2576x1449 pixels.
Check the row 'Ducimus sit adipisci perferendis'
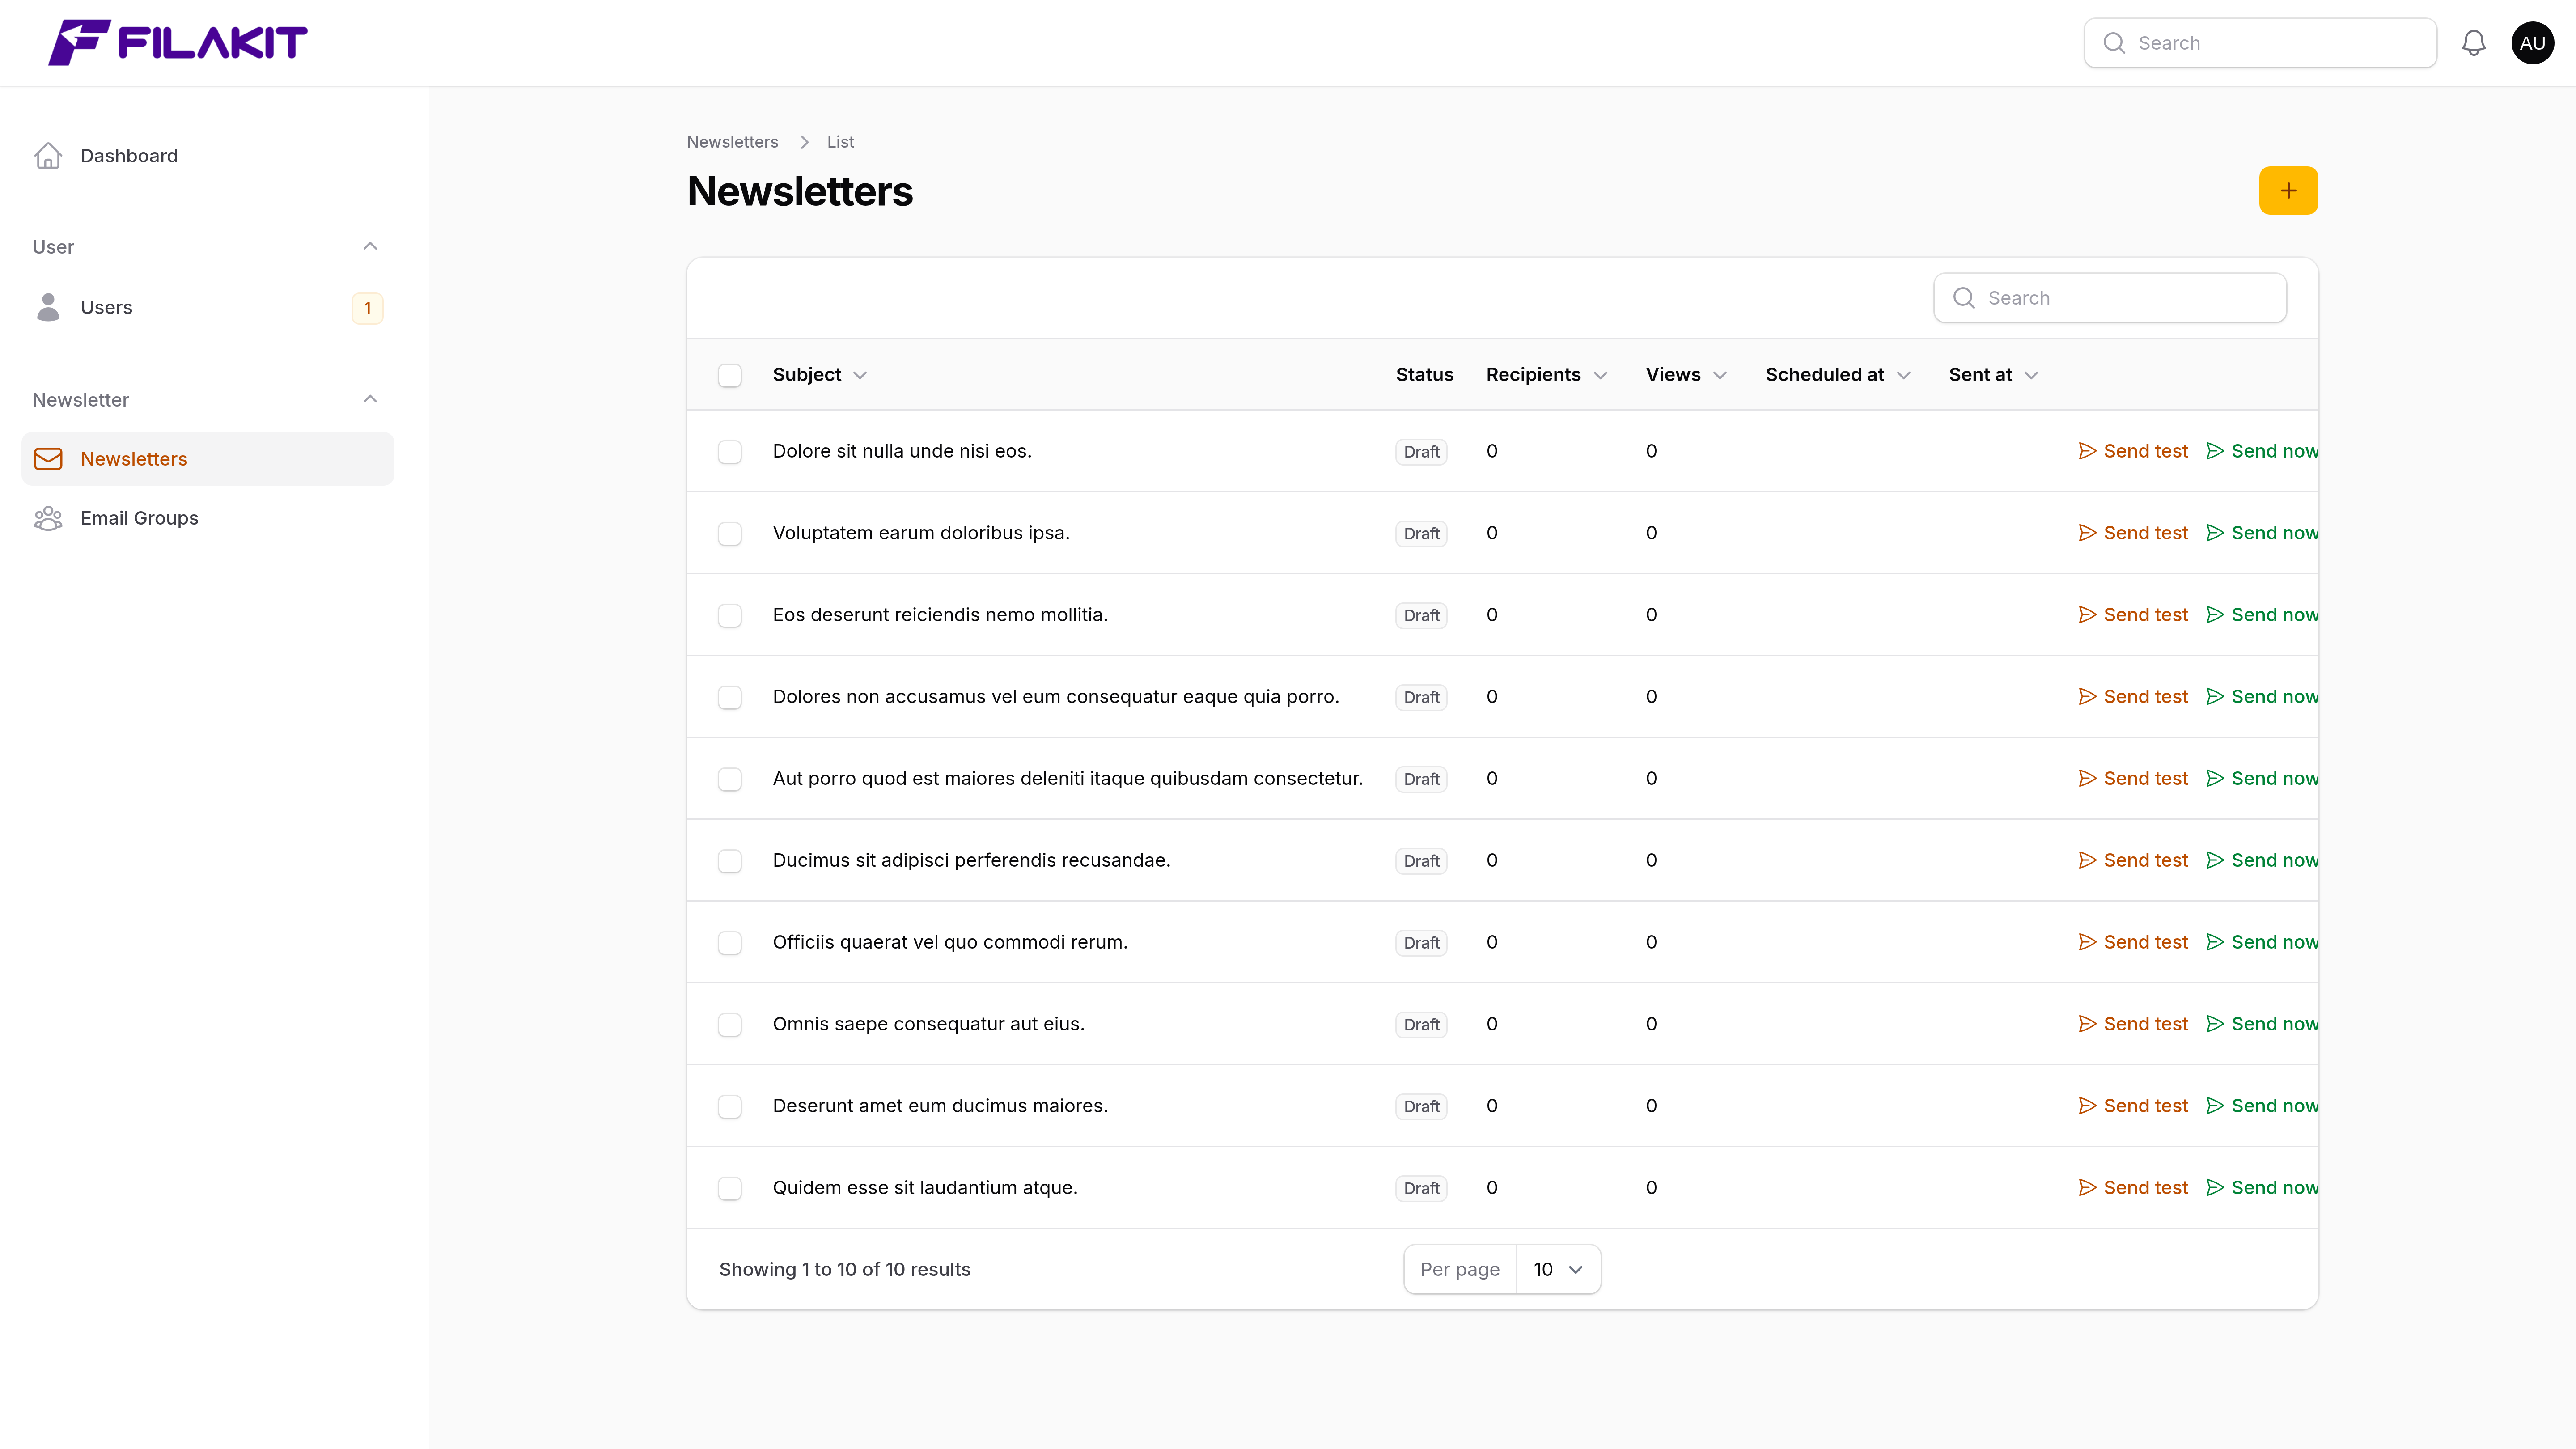pyautogui.click(x=730, y=861)
